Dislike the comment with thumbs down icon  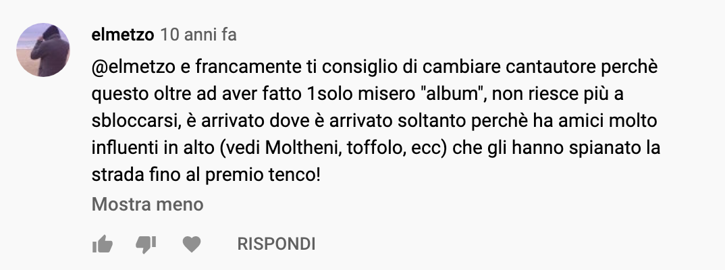[x=146, y=244]
